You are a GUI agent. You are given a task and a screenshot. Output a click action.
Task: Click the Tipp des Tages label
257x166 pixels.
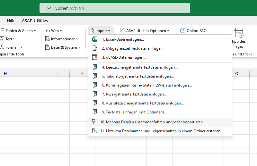coord(238,44)
